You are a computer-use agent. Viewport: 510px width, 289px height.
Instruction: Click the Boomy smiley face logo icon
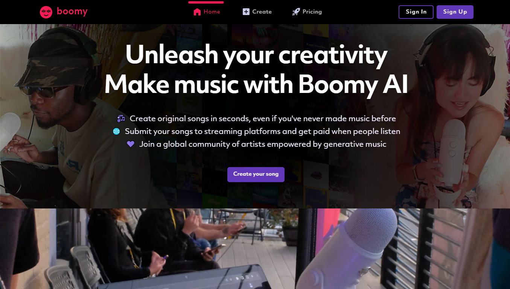point(46,12)
